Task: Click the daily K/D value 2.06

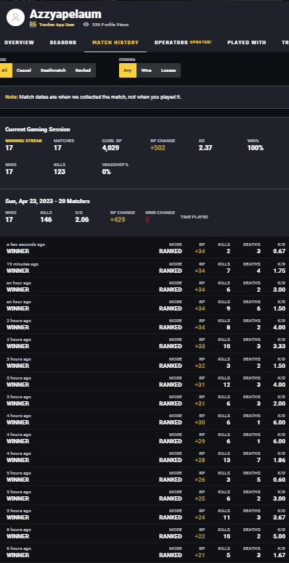Action: [x=82, y=219]
